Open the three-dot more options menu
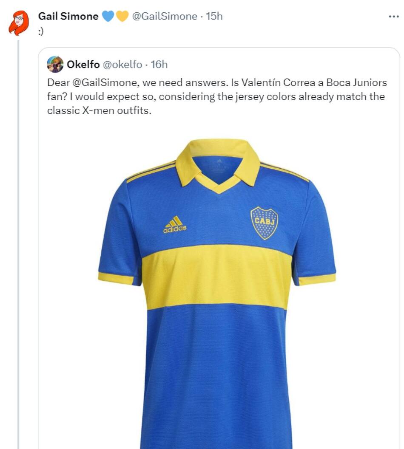The height and width of the screenshot is (449, 404). (393, 17)
